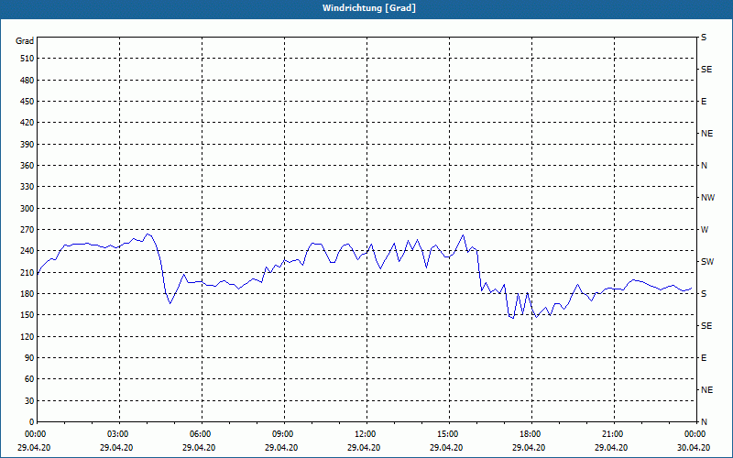Click the 09:00 time label
This screenshot has width=733, height=458.
point(284,434)
